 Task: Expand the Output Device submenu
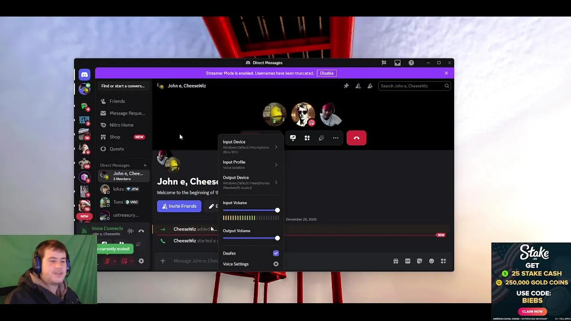(x=250, y=182)
